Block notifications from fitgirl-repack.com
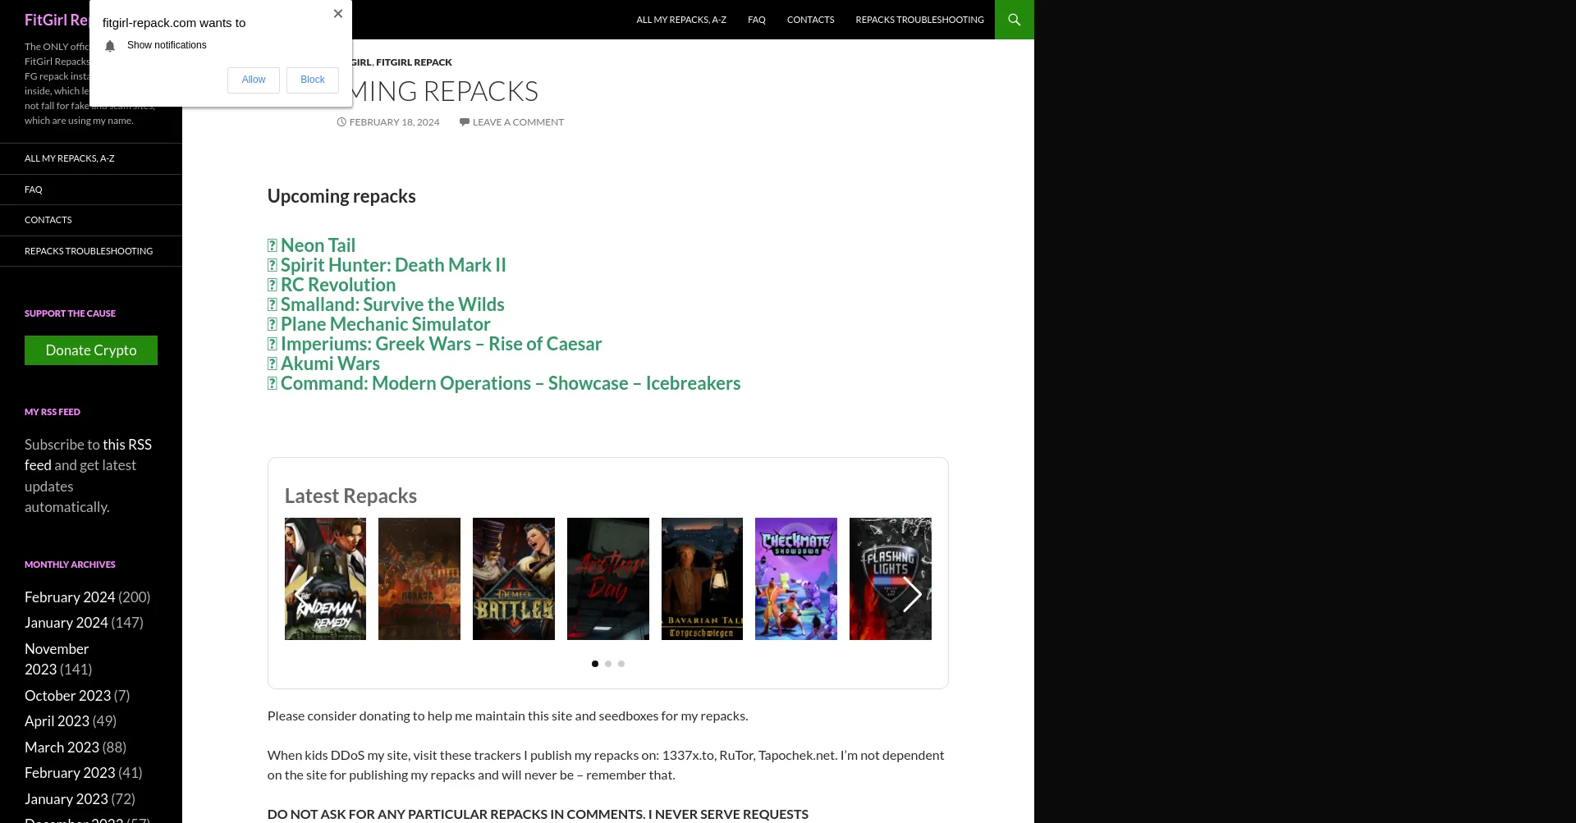1576x823 pixels. point(313,80)
